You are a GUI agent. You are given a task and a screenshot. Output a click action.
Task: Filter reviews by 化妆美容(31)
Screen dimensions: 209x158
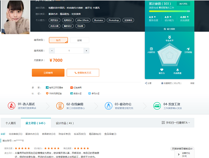pyautogui.click(x=16, y=134)
